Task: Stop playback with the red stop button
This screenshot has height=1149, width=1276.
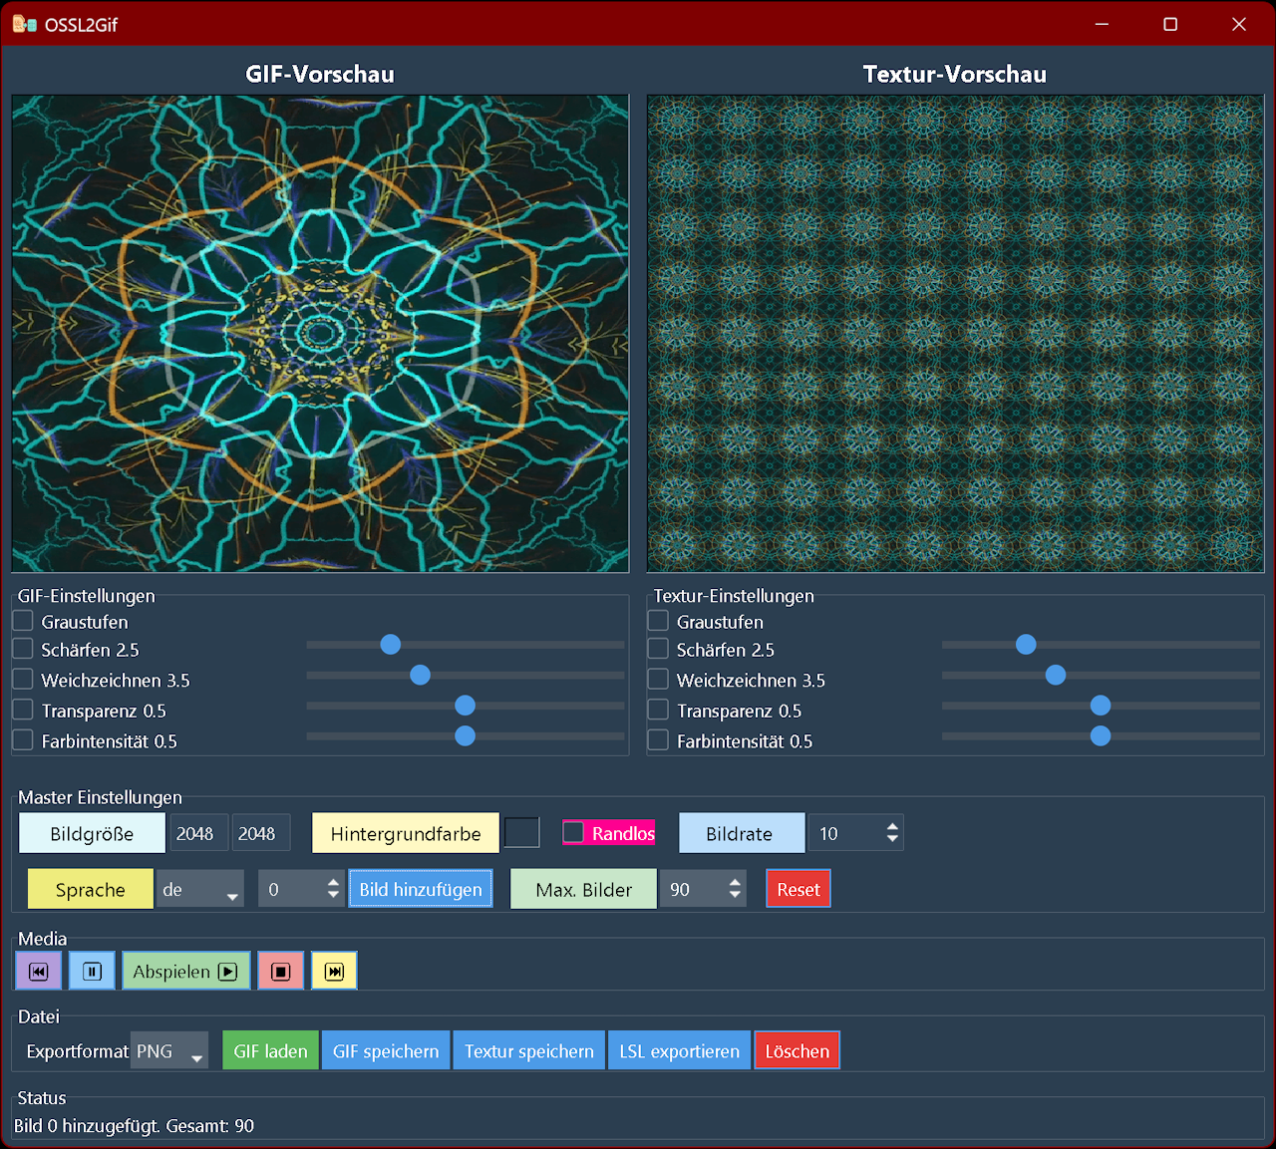Action: (x=281, y=972)
